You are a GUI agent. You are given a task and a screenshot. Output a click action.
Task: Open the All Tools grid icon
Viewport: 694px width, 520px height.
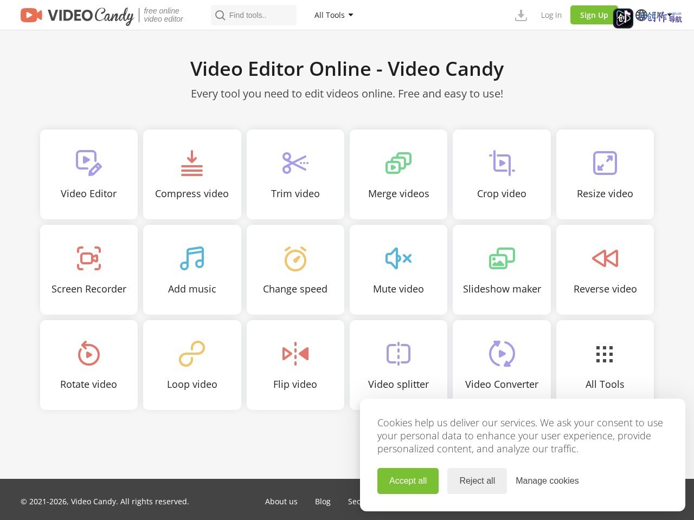pos(605,354)
